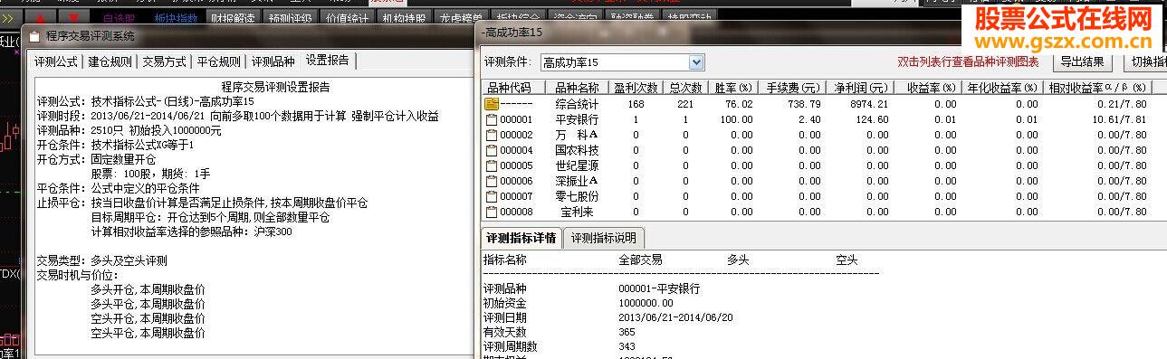Click the clipboard icon beside 000001

492,119
